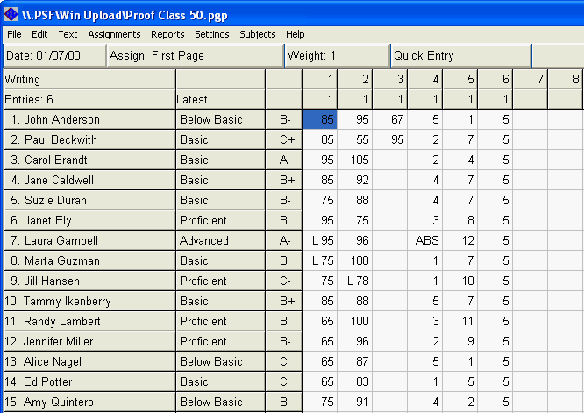The height and width of the screenshot is (413, 584).
Task: Select student Janet Ely
Action: click(x=89, y=220)
